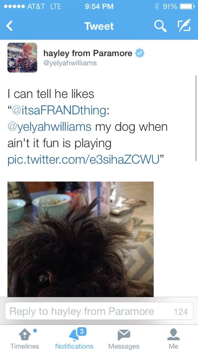Tap the battery indicator in status bar

point(187,7)
